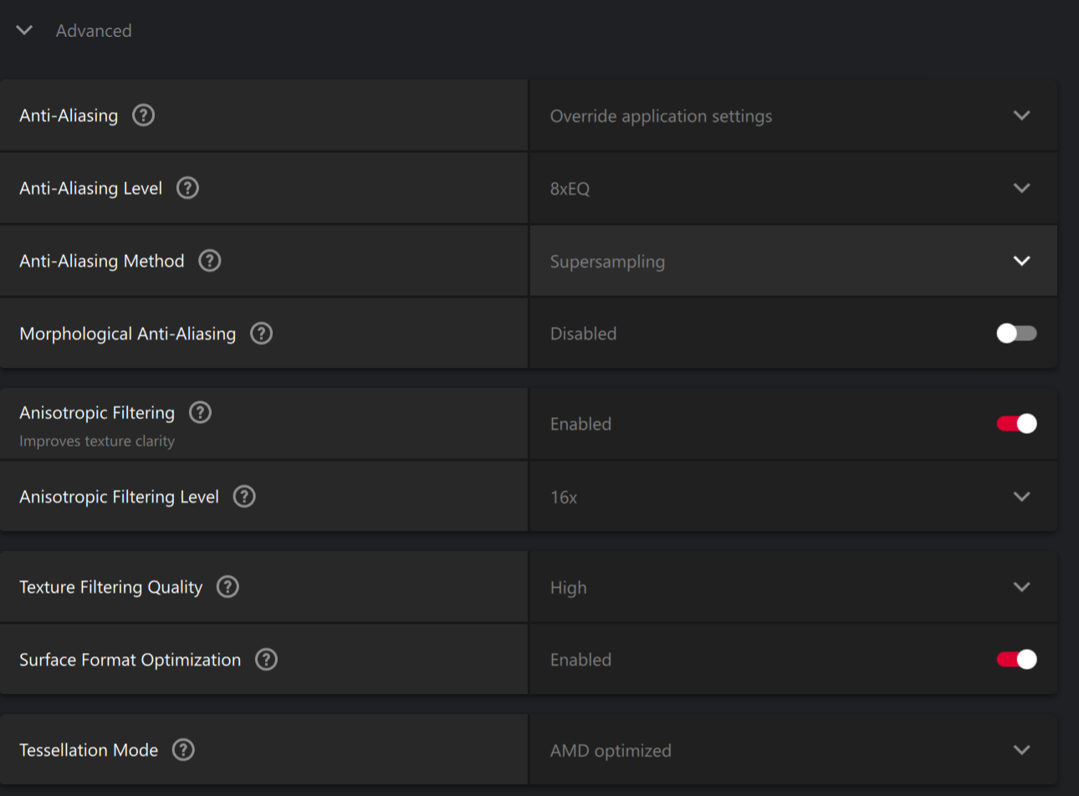Click the Tessellation Mode help icon
1079x796 pixels.
tap(183, 750)
